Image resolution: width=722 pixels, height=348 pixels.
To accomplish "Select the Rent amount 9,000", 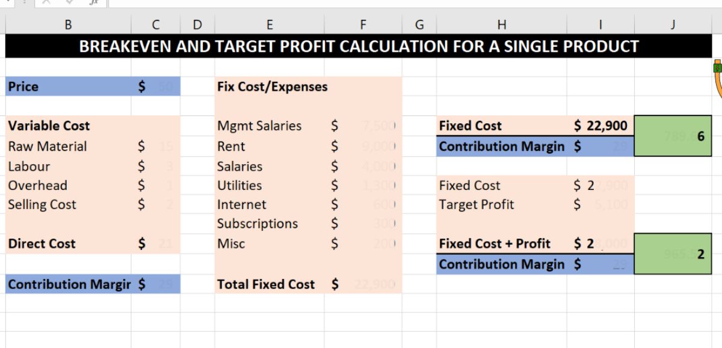I will pos(362,146).
